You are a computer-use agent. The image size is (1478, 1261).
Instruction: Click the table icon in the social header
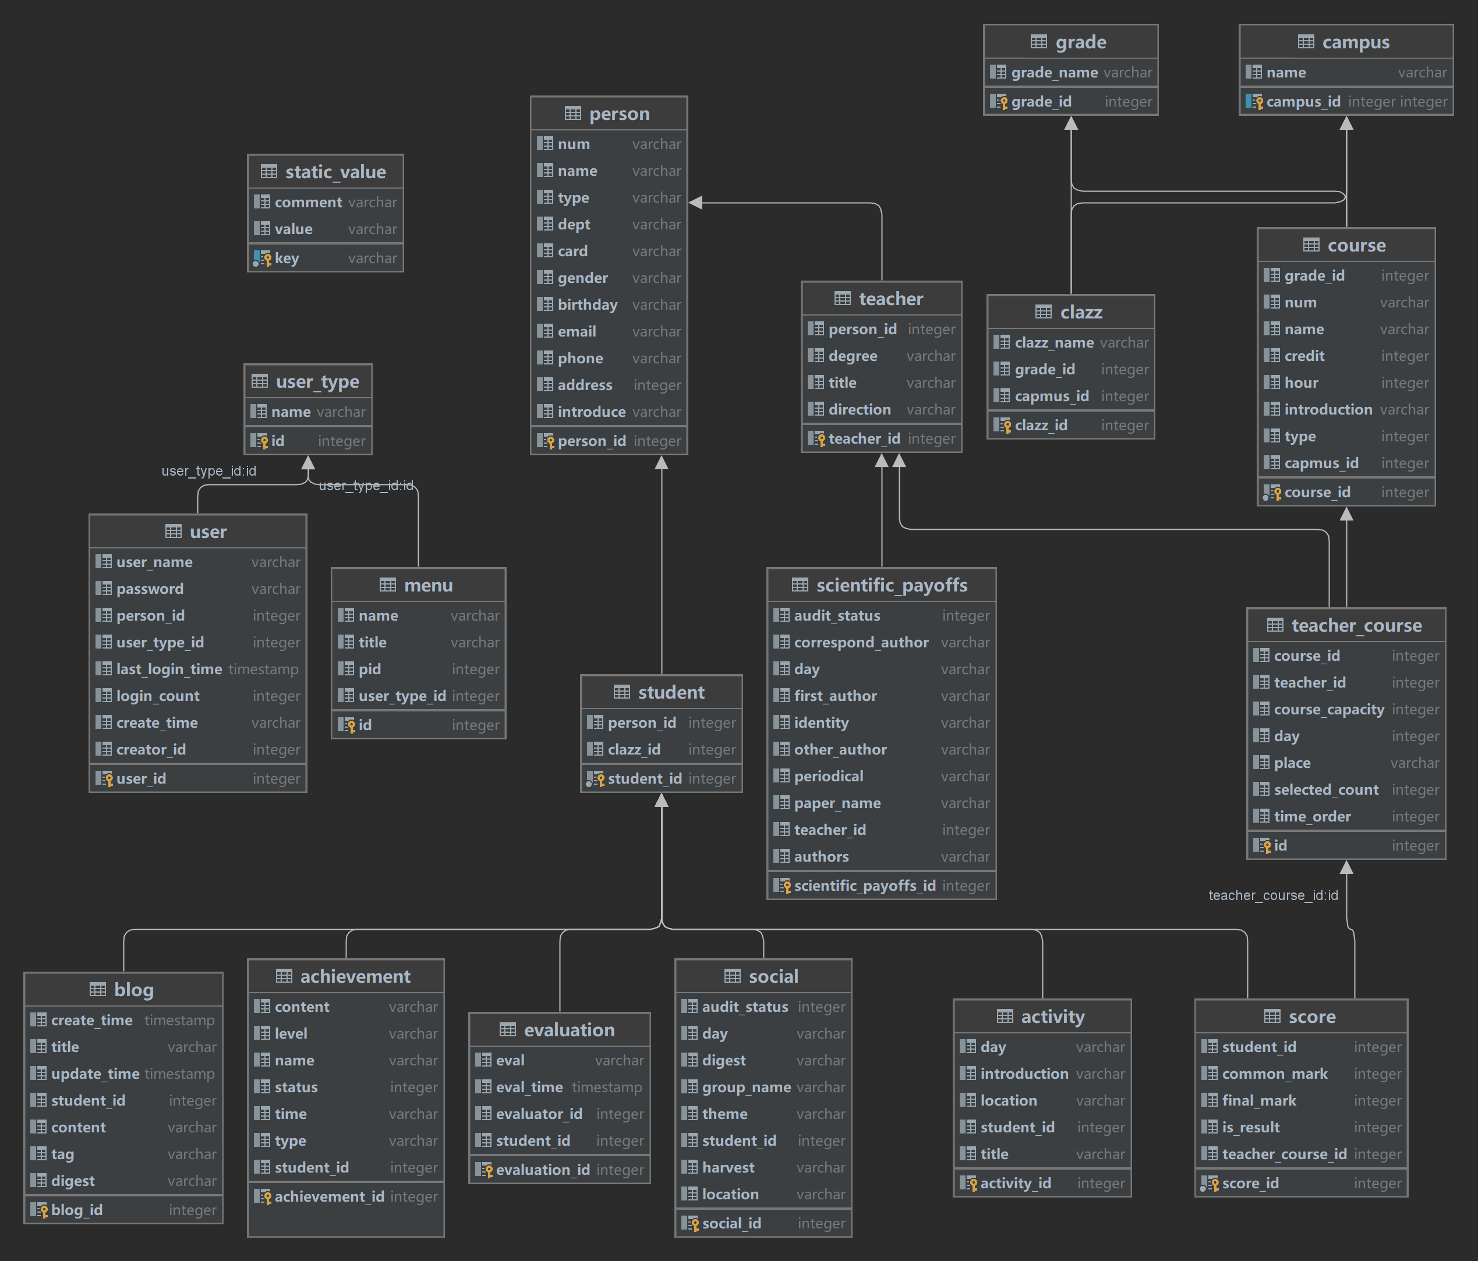(733, 976)
